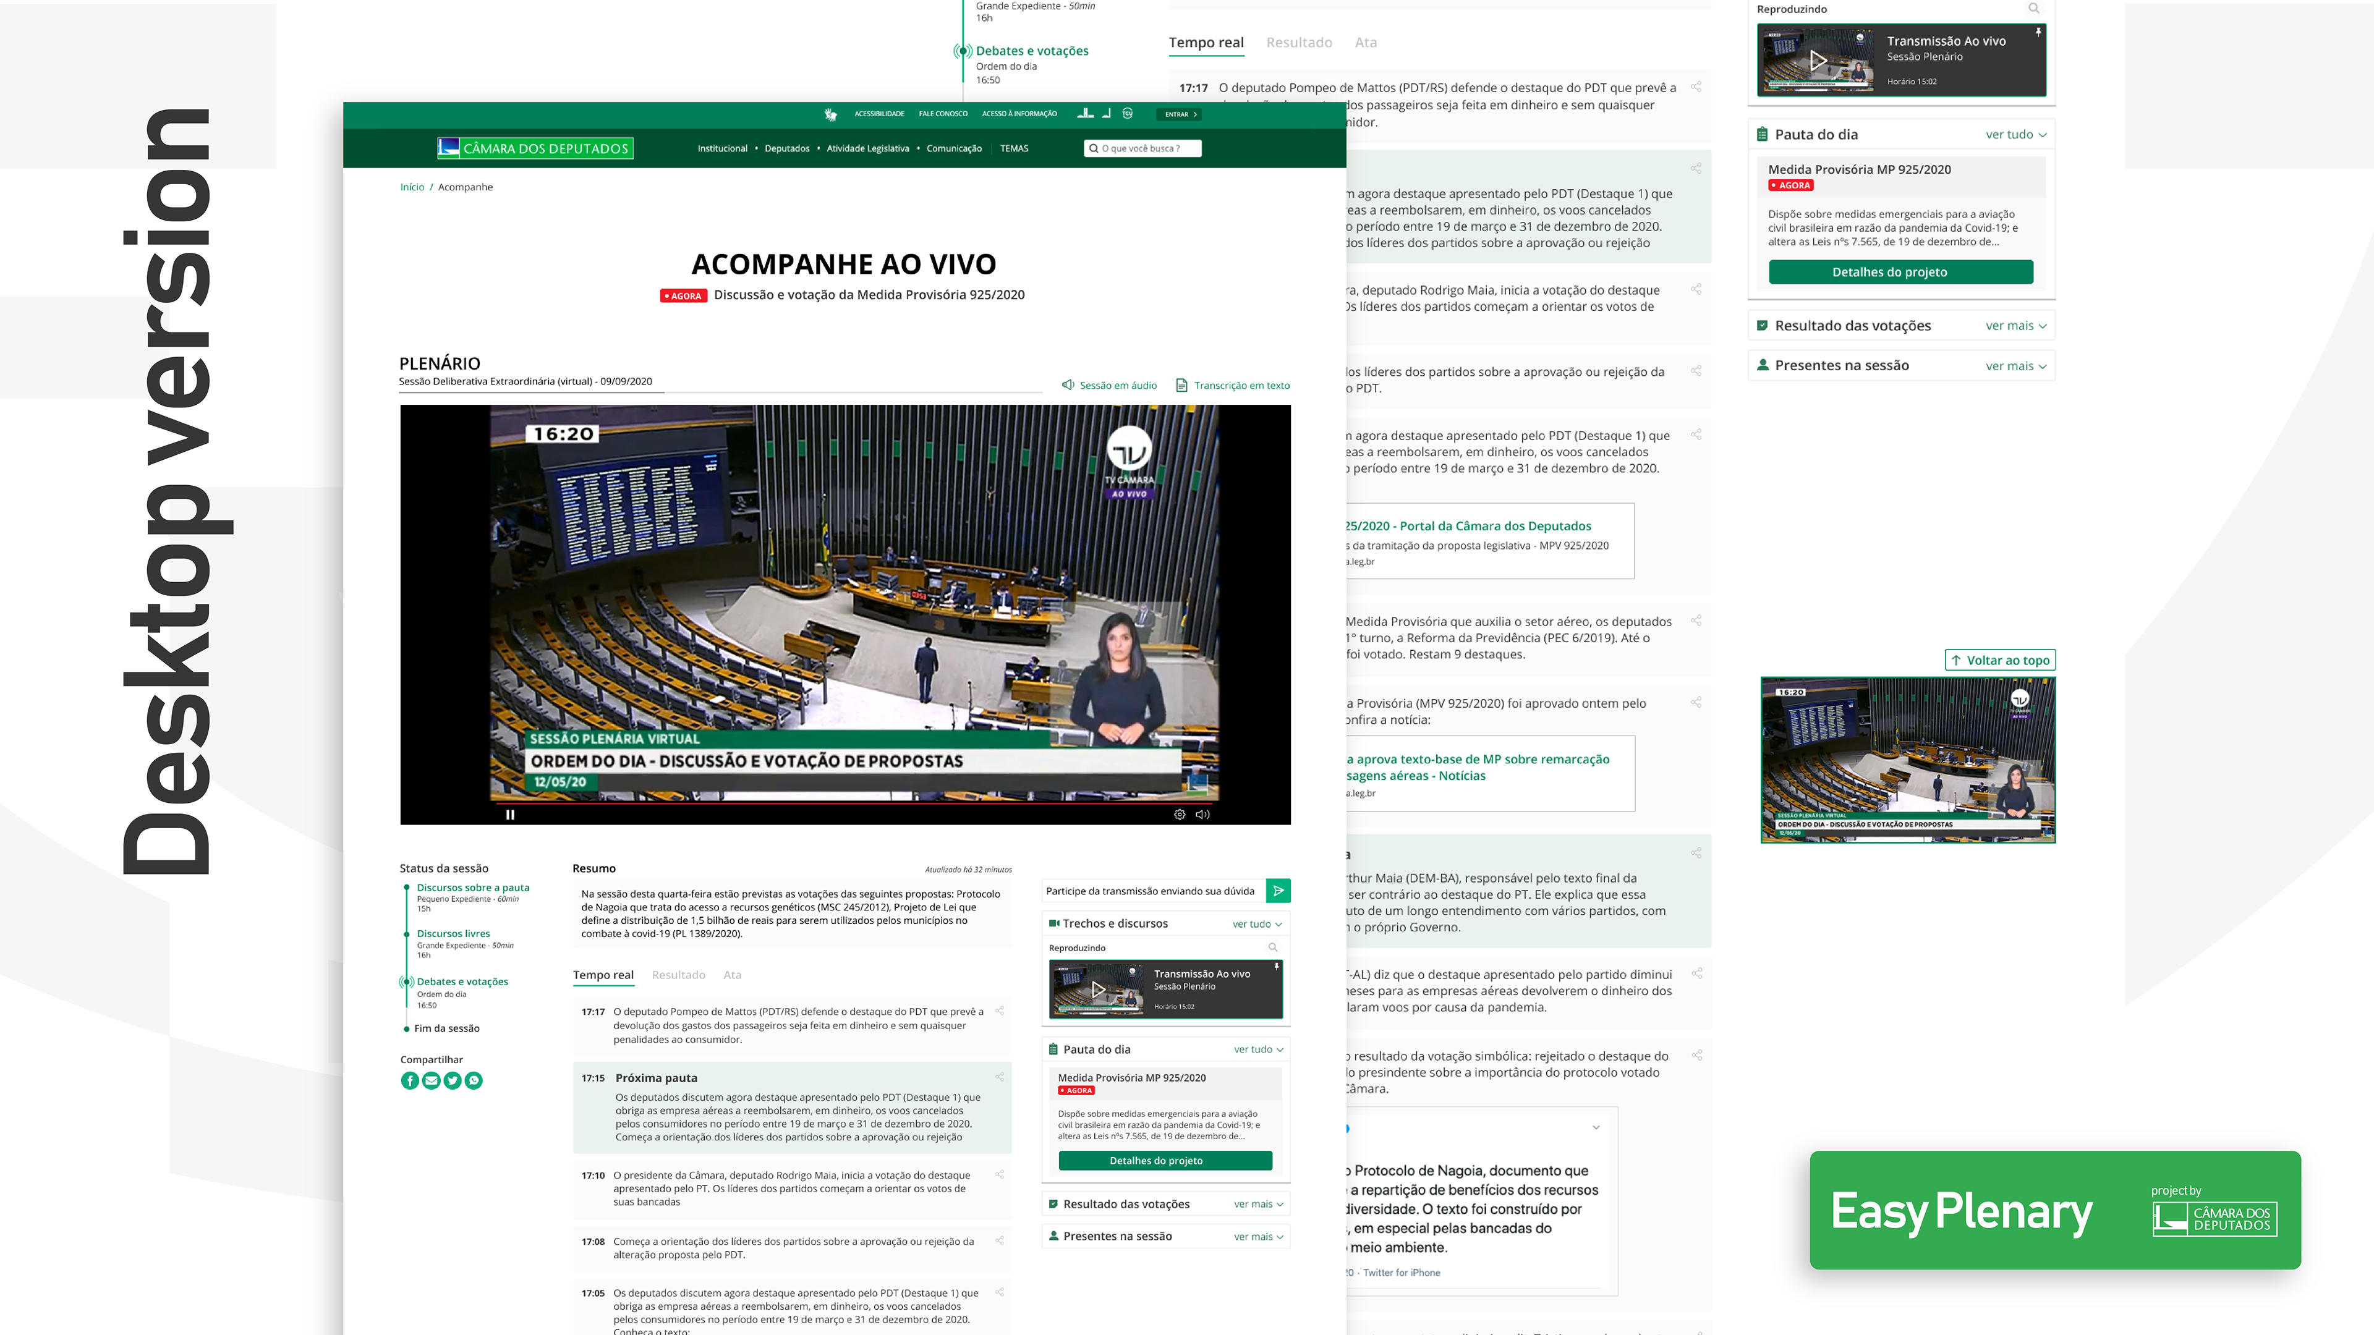Click the O que você busca search field
The height and width of the screenshot is (1335, 2374).
[x=1142, y=148]
